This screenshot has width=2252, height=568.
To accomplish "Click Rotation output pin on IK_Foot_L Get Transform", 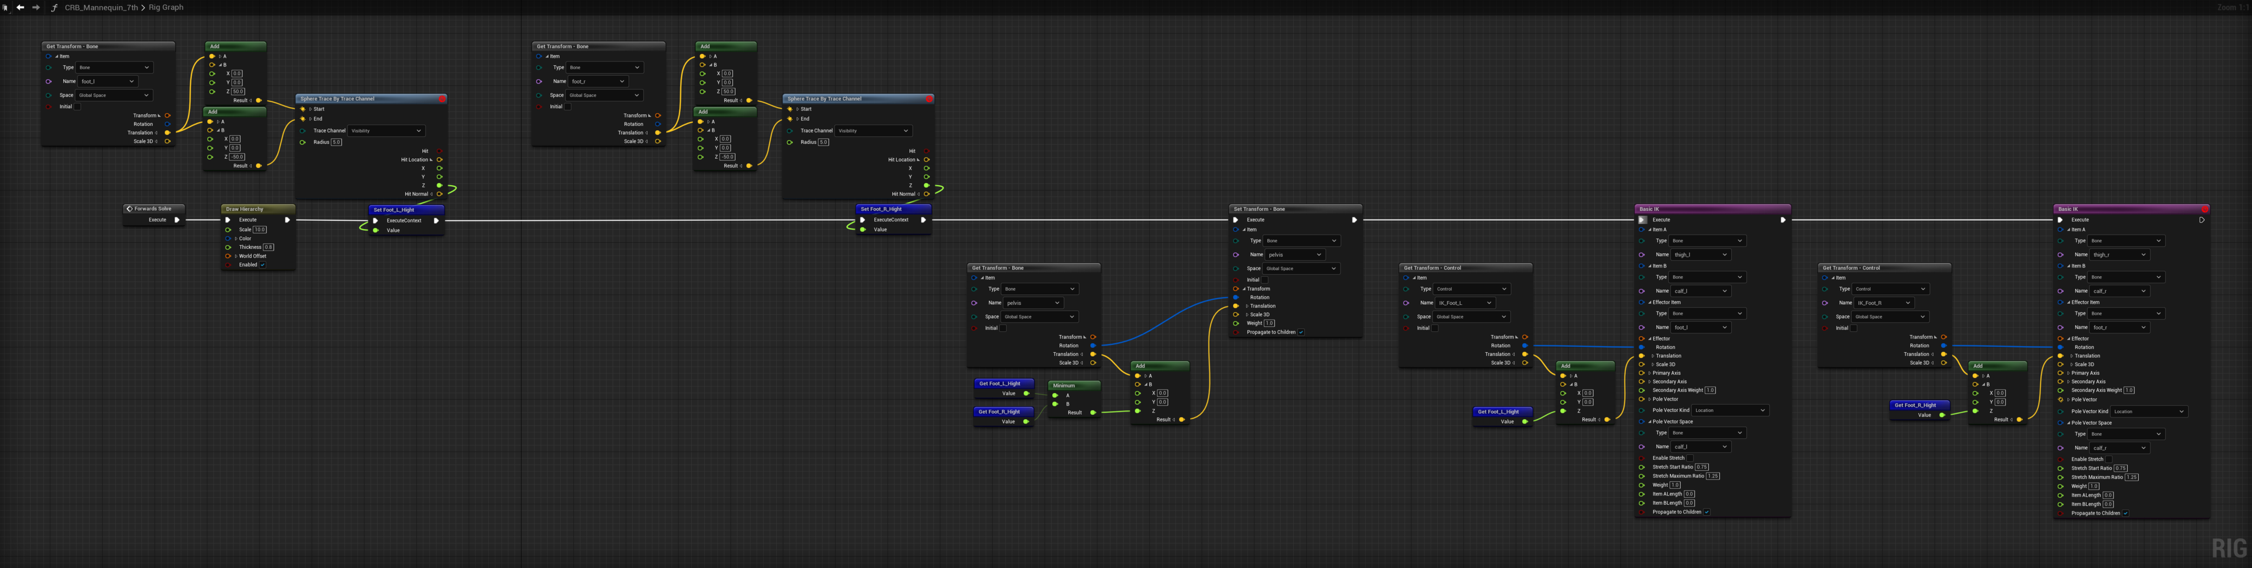I will (x=1525, y=345).
